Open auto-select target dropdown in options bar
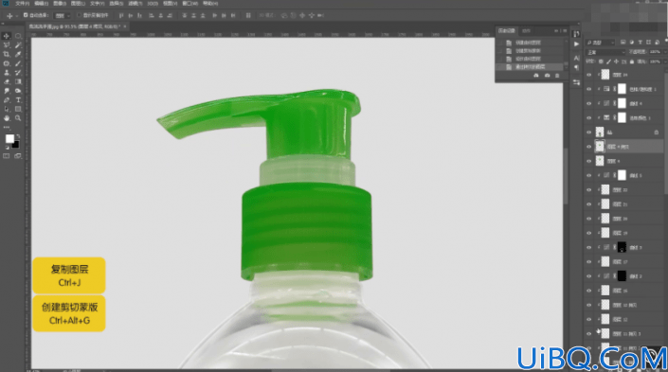 (63, 16)
